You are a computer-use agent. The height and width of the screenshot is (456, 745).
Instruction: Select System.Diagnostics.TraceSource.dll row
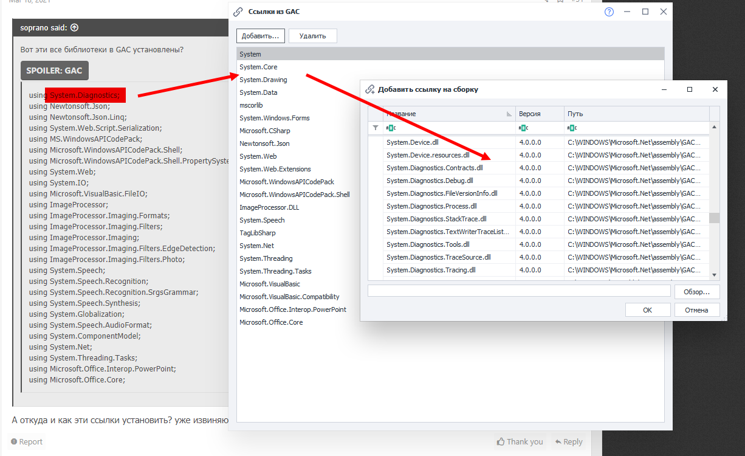[x=538, y=257]
